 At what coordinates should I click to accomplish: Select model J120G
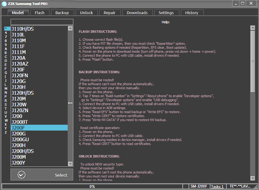pos(39,82)
